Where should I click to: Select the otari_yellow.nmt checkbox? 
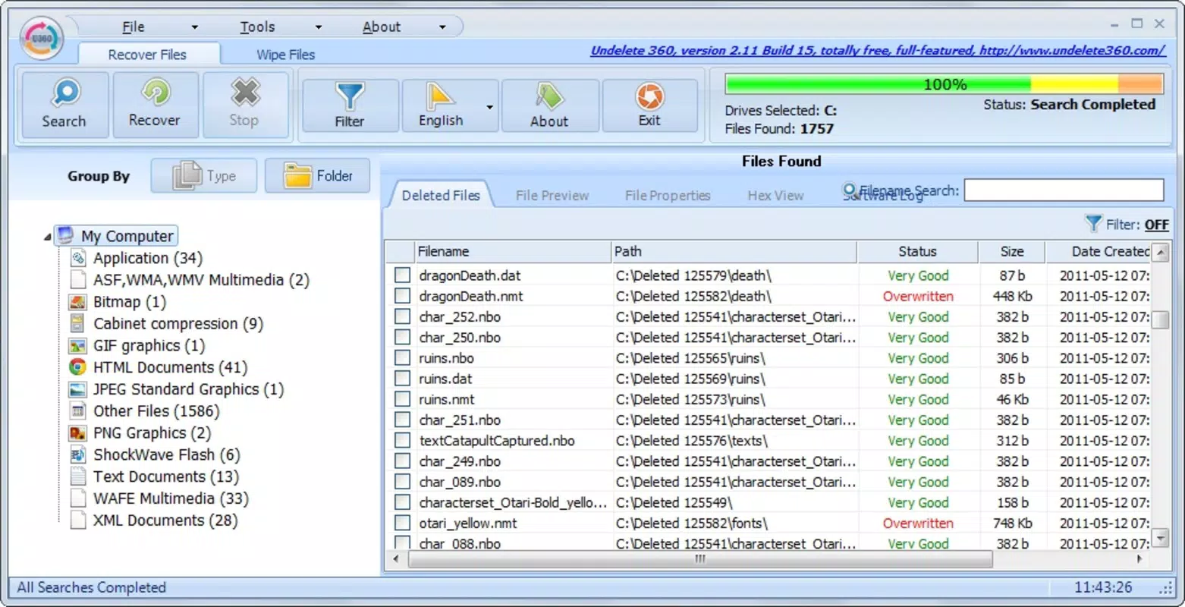[402, 523]
